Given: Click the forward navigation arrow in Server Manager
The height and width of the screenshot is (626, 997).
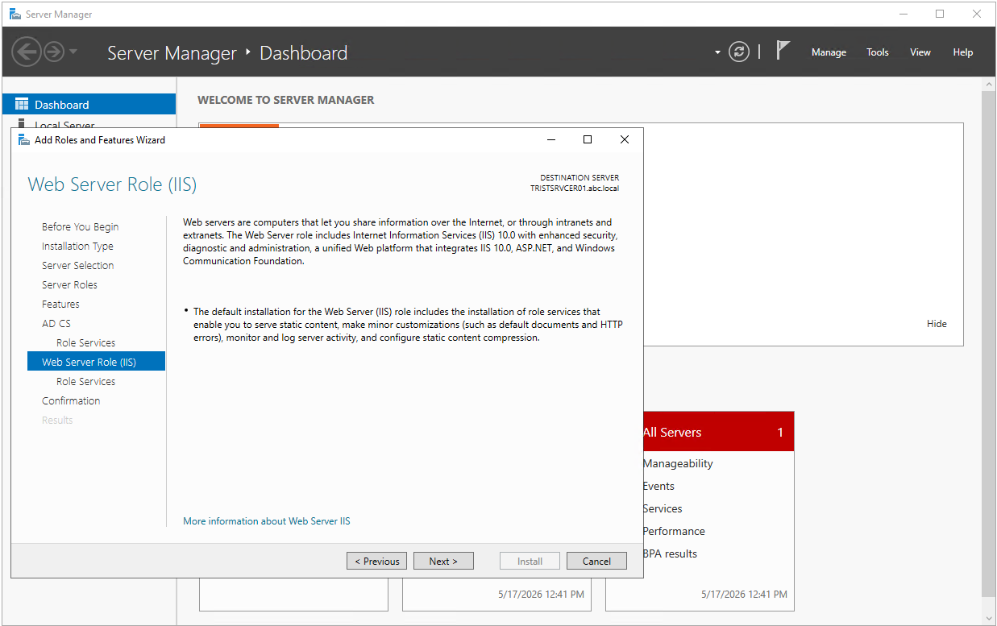Looking at the screenshot, I should (54, 52).
